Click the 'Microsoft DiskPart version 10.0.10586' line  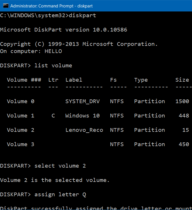64,30
